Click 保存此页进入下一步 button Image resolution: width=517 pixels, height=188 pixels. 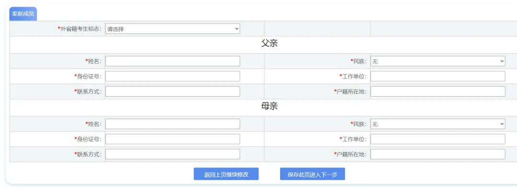313,174
